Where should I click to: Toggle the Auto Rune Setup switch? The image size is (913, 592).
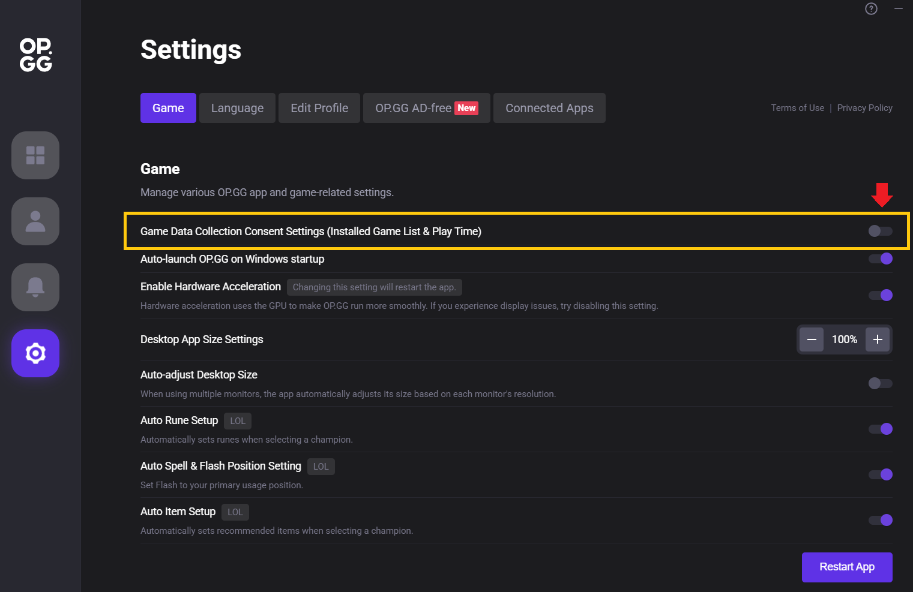pyautogui.click(x=881, y=429)
